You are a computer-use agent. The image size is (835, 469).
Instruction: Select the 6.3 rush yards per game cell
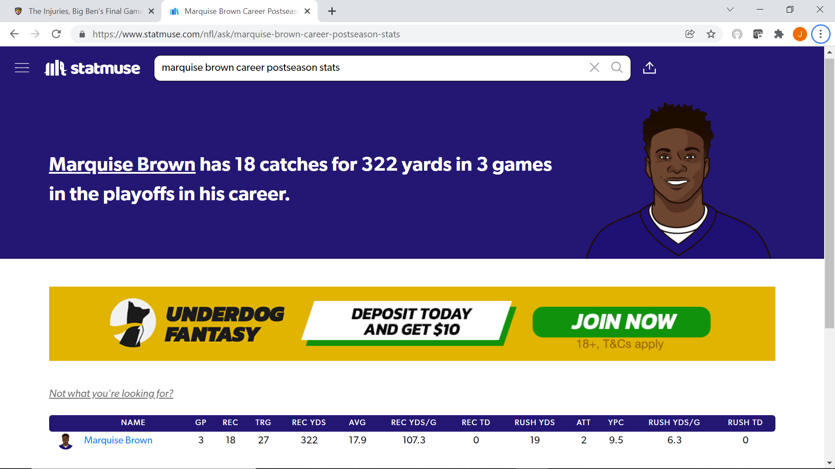675,440
